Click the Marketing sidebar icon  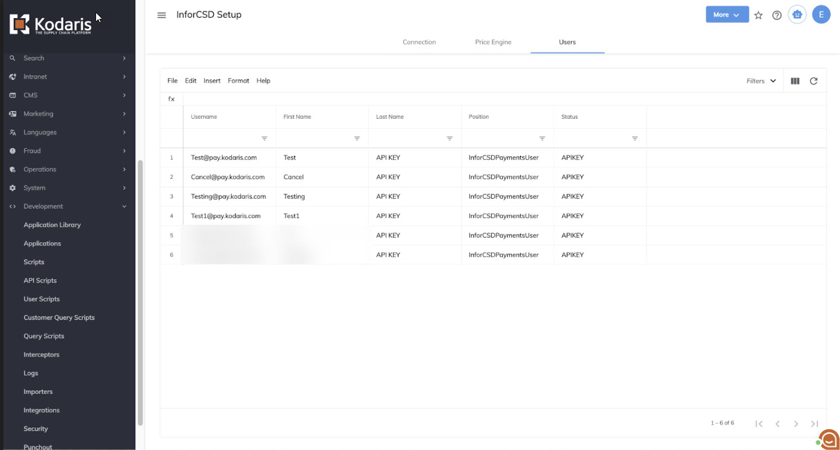(12, 114)
